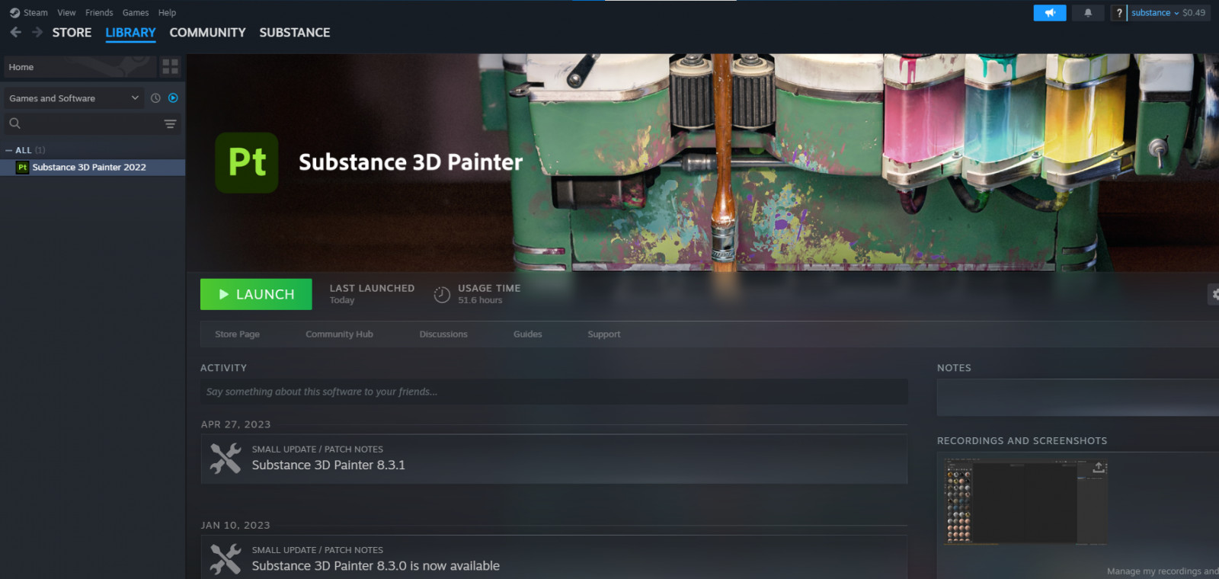Image resolution: width=1219 pixels, height=579 pixels.
Task: Toggle the ready-to-play filter icon
Action: [173, 98]
